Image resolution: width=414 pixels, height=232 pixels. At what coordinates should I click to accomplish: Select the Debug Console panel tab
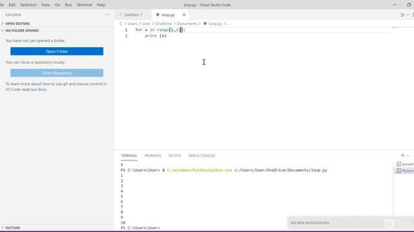[x=202, y=156]
